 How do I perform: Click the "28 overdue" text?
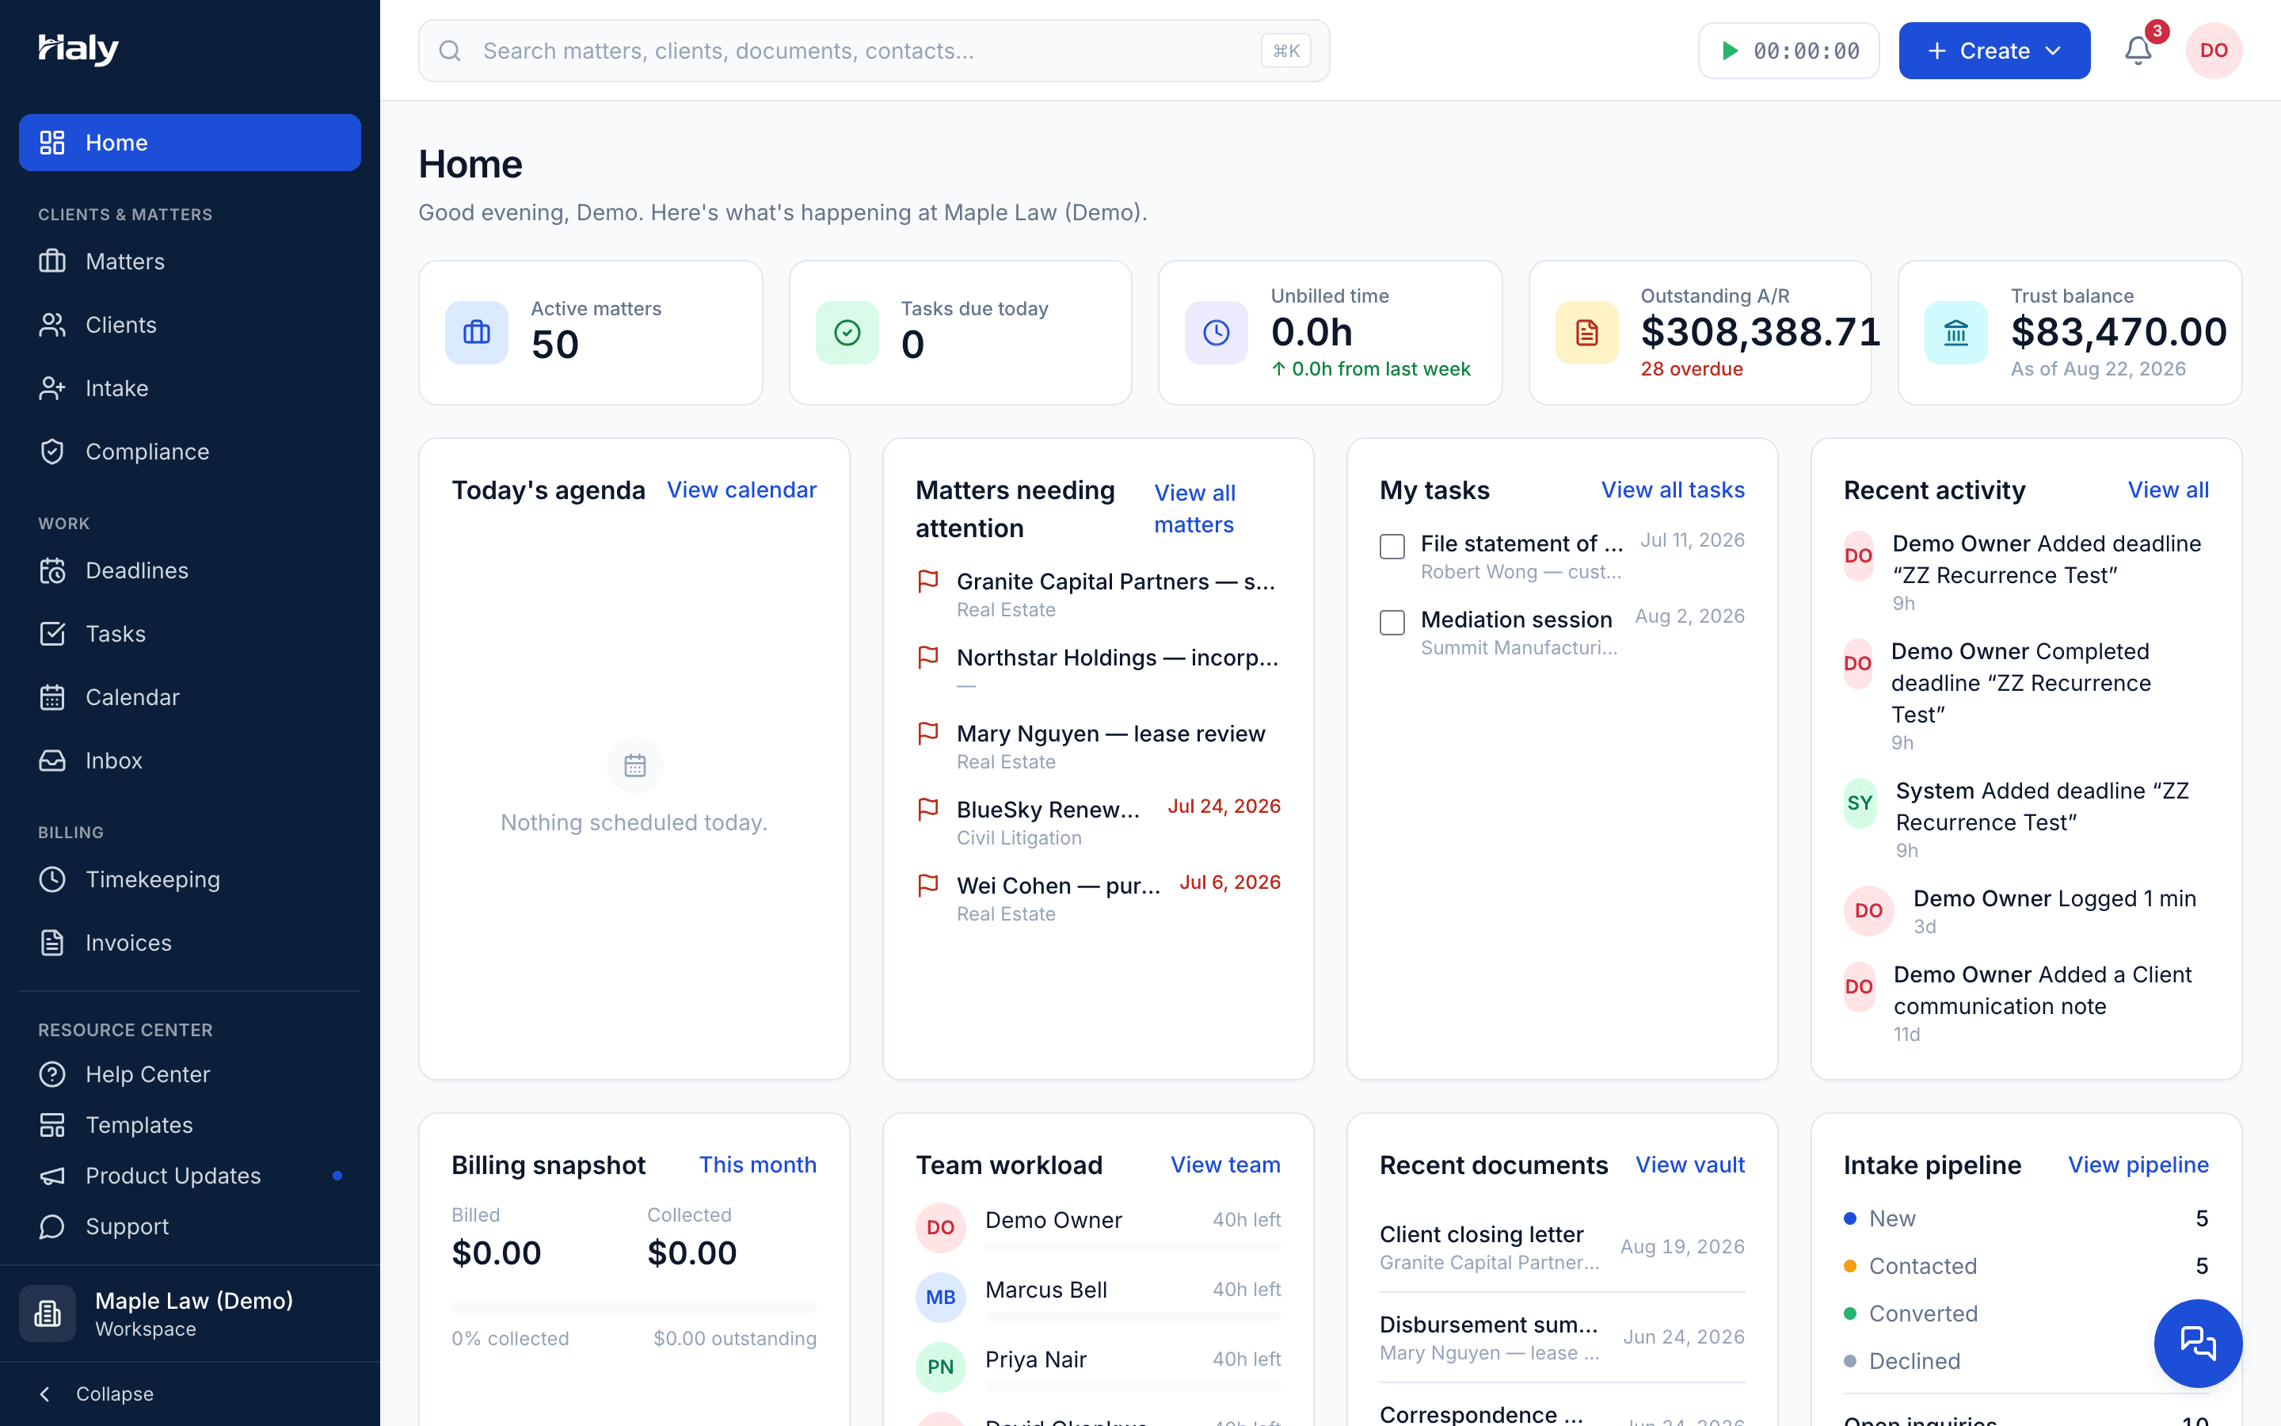point(1691,368)
